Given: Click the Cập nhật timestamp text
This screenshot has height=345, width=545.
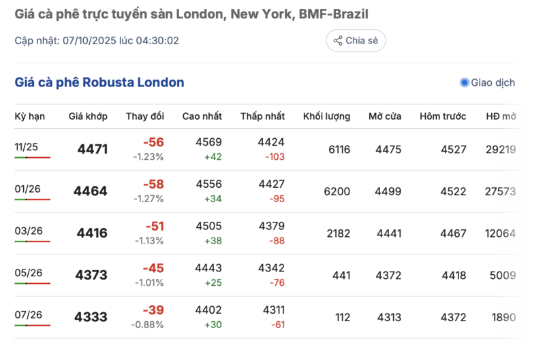Looking at the screenshot, I should point(97,41).
